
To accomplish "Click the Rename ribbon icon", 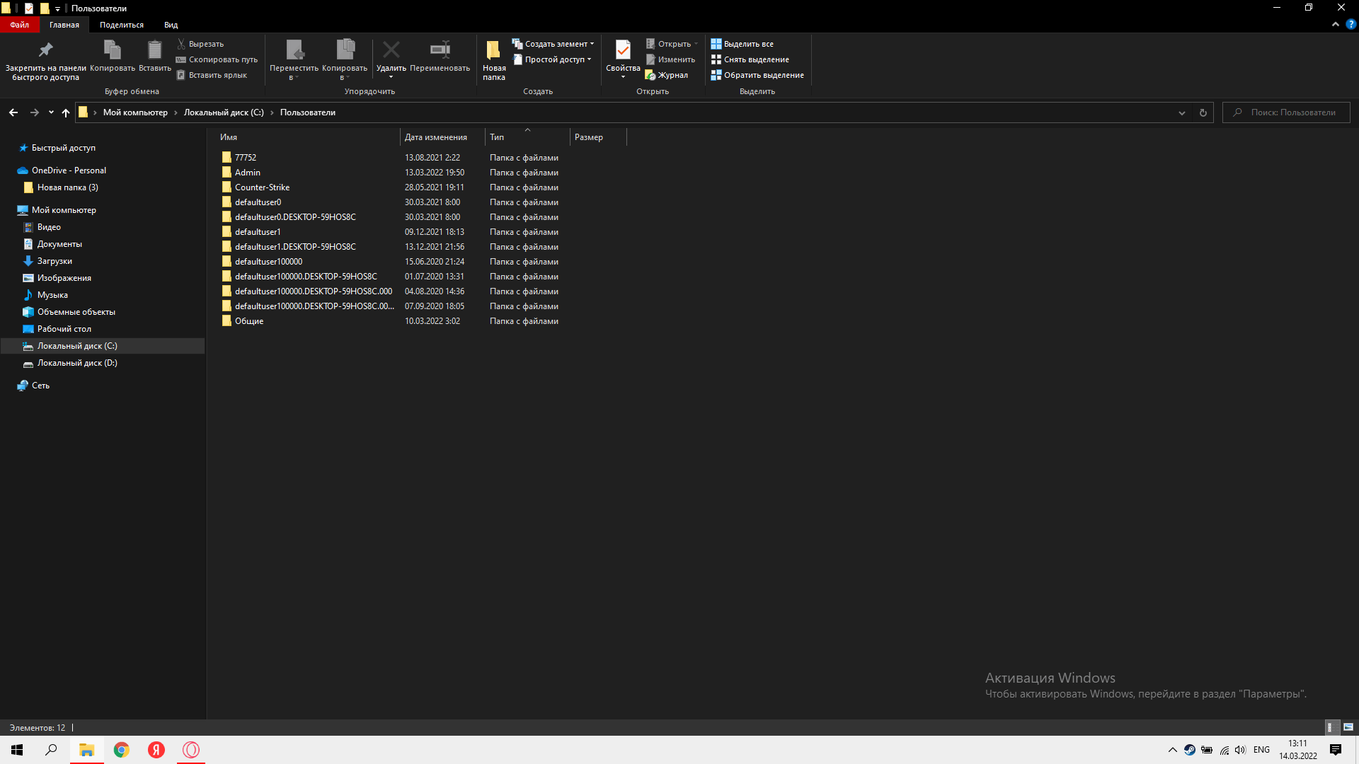I will coord(440,50).
